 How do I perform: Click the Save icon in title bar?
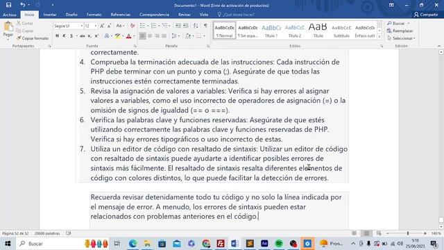8,5
